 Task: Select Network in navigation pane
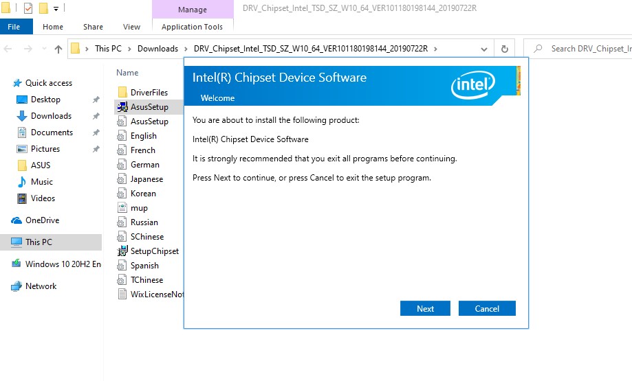click(41, 286)
